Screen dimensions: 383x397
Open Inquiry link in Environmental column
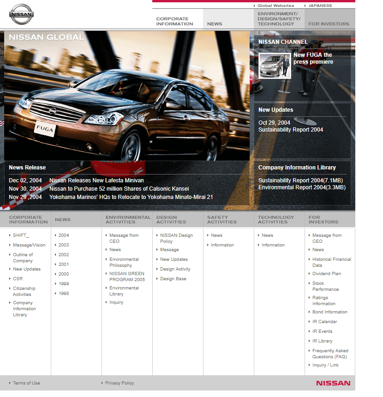[116, 302]
